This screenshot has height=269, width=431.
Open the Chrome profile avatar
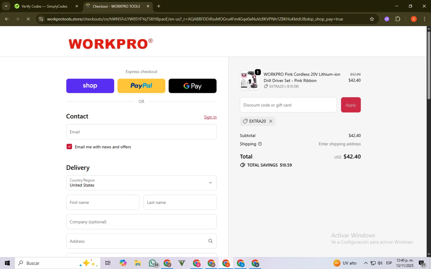[x=414, y=19]
